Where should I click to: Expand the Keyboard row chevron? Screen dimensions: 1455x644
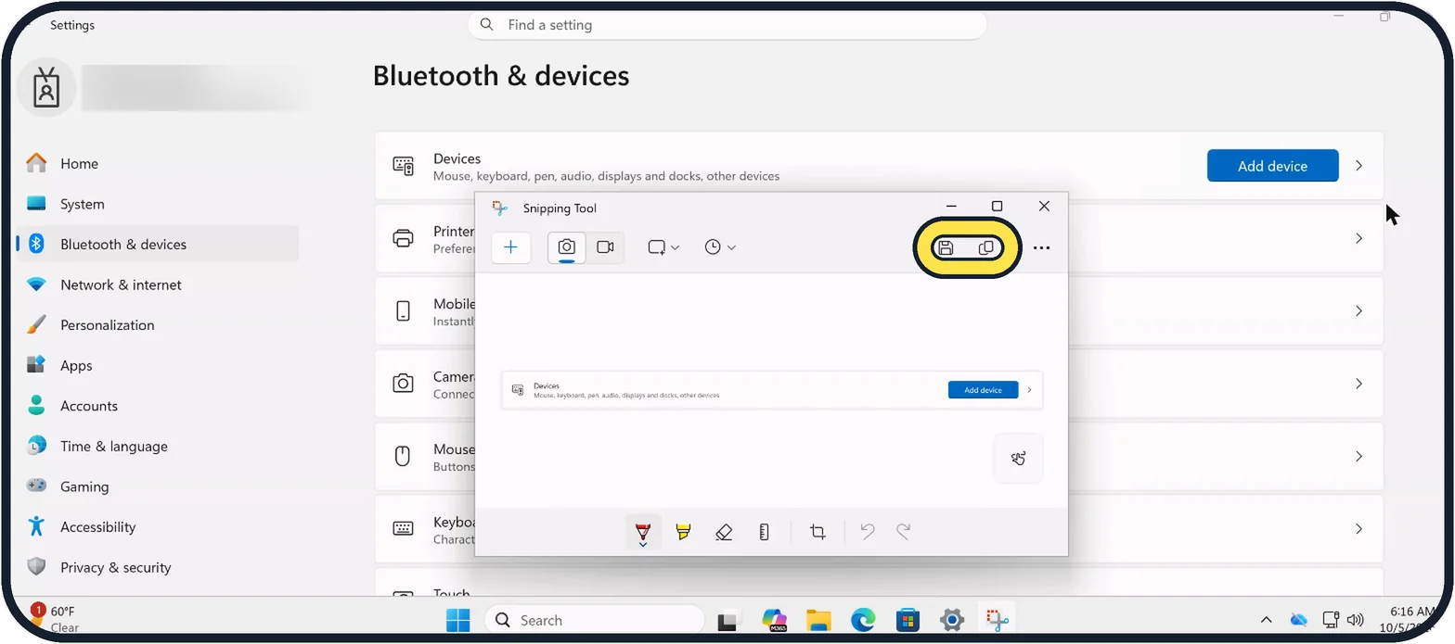(1358, 529)
